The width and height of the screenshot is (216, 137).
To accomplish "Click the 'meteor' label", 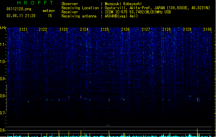I will [49, 11].
